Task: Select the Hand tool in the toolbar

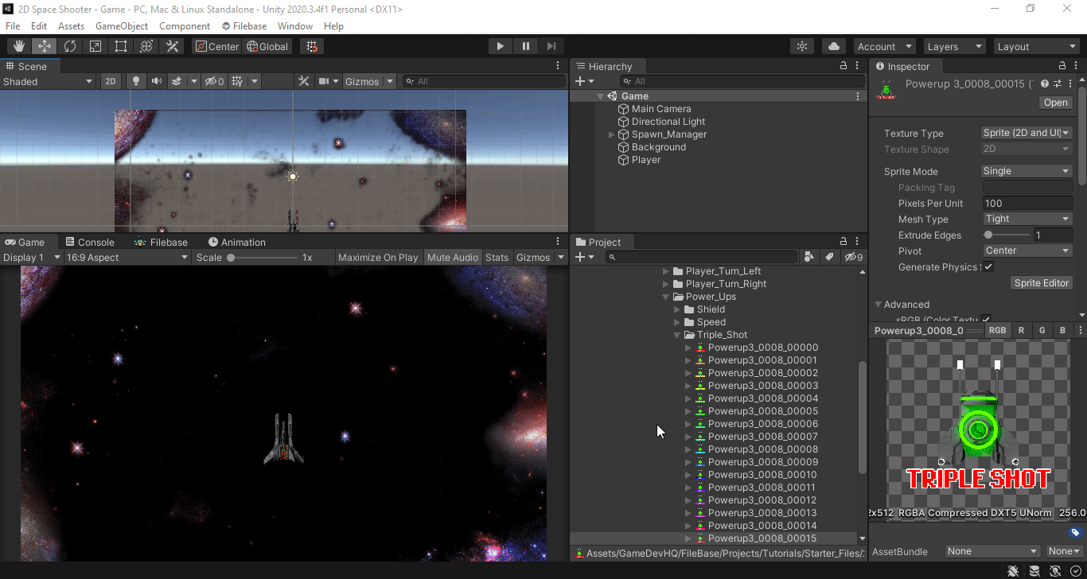Action: tap(18, 46)
